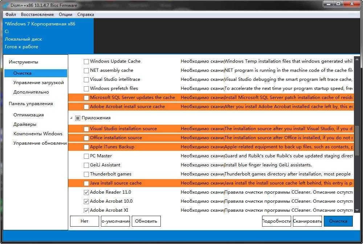Image resolution: width=363 pixels, height=244 pixels.
Task: Tick the Windows Update Cache checkbox
Action: [86, 62]
